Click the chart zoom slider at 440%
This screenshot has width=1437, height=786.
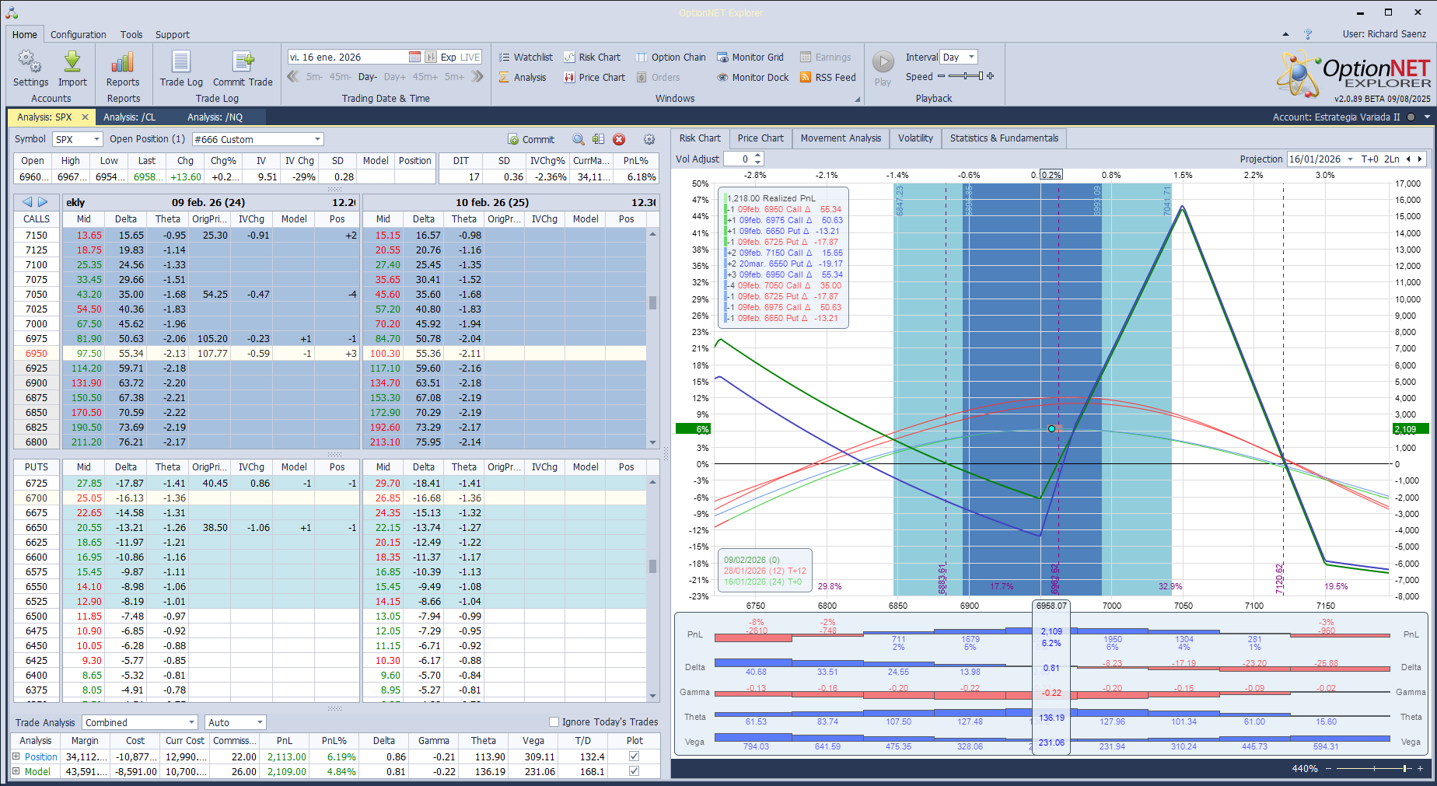click(1374, 769)
